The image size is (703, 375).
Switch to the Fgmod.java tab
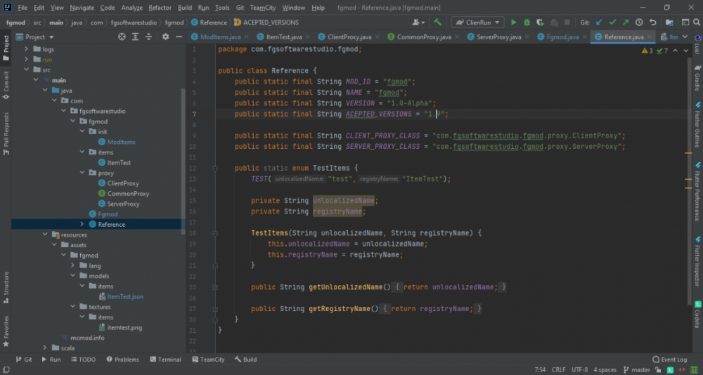pos(562,37)
